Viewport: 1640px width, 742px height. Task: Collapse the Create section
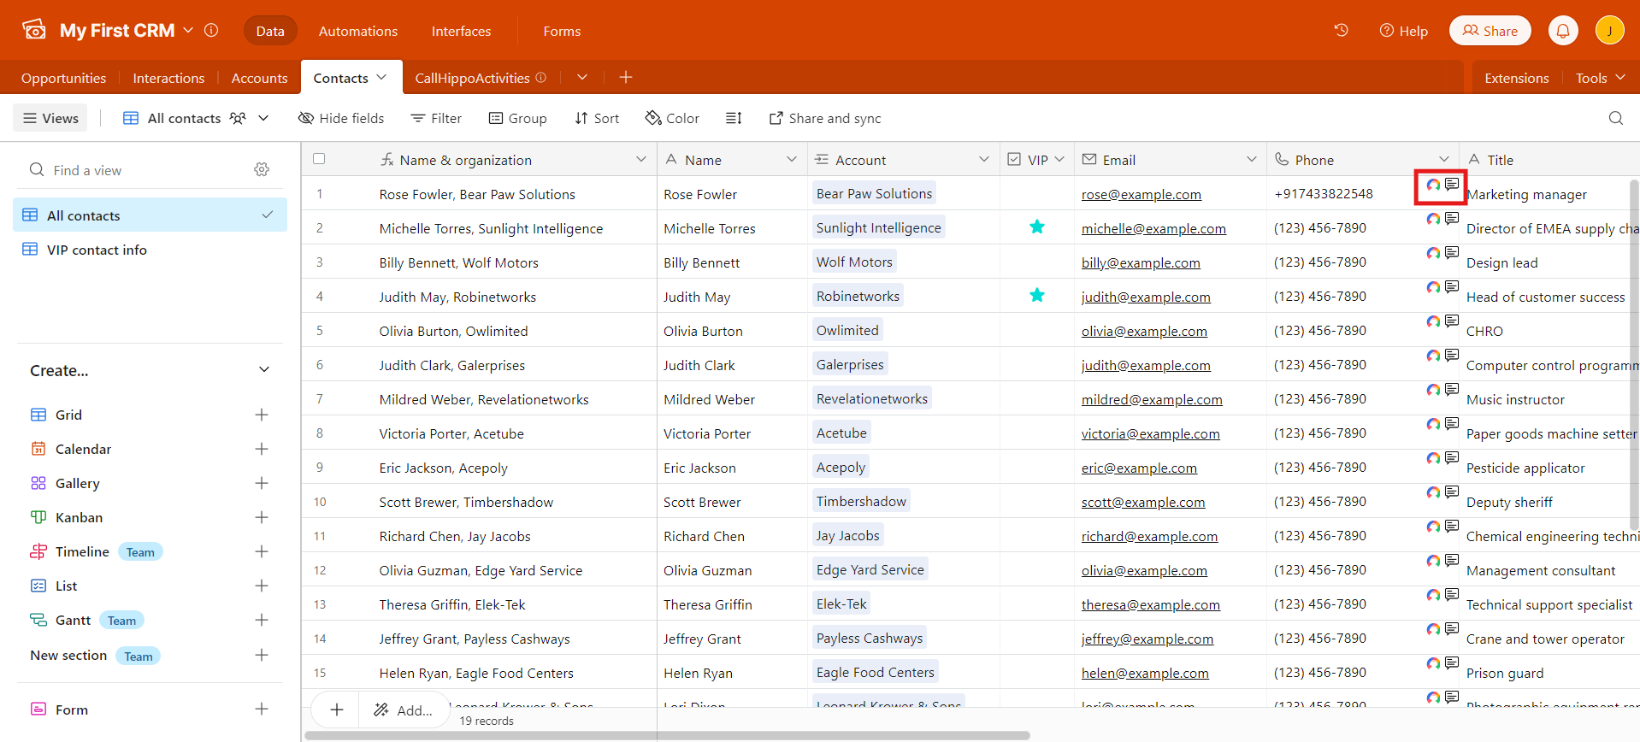(x=264, y=370)
